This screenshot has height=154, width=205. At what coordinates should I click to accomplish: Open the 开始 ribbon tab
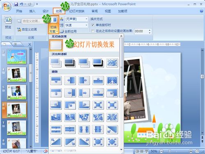(x=19, y=11)
